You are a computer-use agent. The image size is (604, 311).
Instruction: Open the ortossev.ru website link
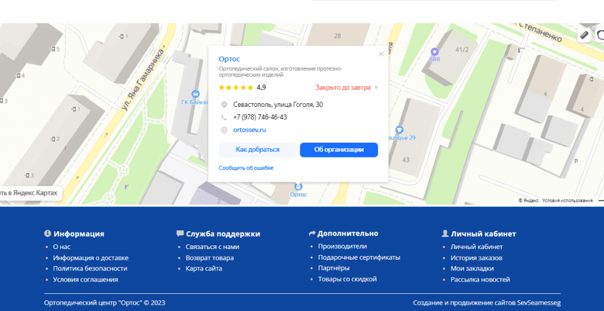coord(250,130)
